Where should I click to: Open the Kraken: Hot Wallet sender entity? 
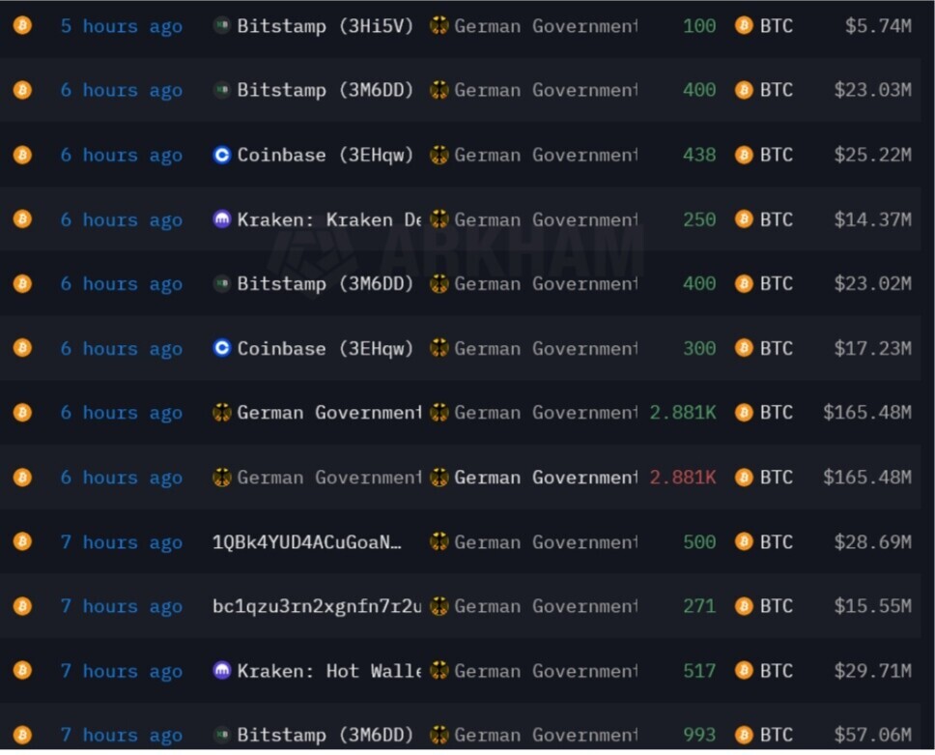[329, 671]
